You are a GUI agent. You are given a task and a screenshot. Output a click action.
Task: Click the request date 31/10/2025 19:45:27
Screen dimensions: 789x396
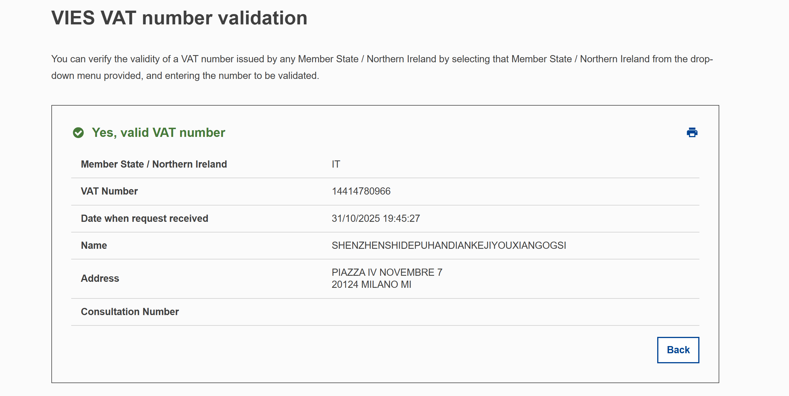376,218
